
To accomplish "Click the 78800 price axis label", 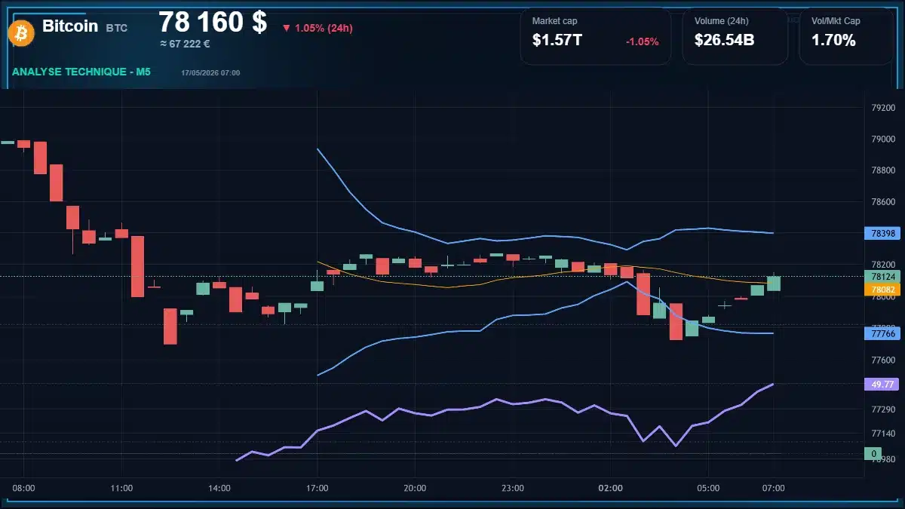I will (882, 171).
